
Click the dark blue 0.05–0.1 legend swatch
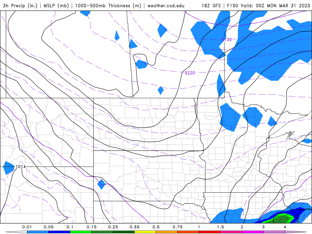point(59,232)
